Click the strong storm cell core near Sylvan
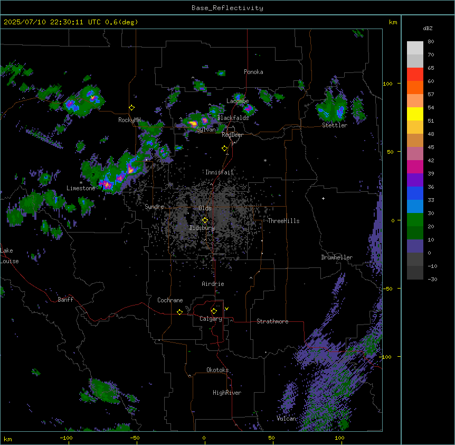 coord(193,124)
